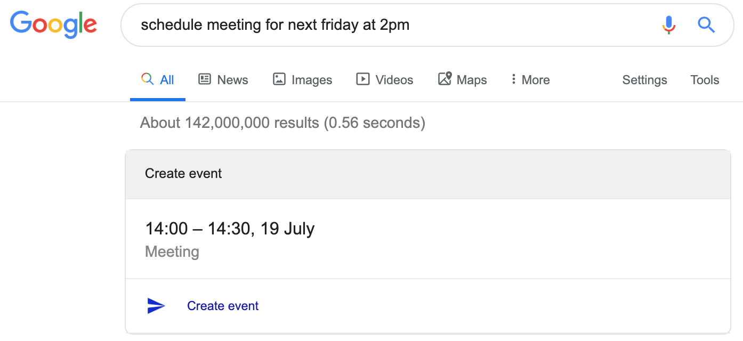Click the Images tab picture icon
Screen dimensions: 743x341
click(279, 79)
